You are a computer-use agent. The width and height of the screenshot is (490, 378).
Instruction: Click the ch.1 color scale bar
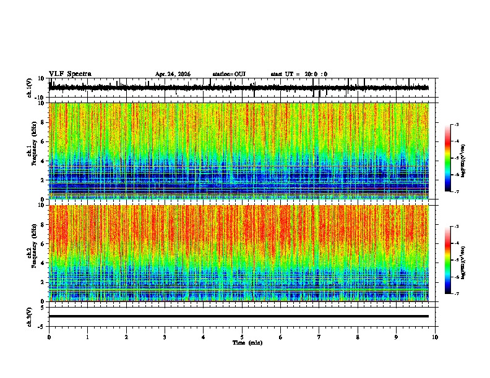pos(447,158)
